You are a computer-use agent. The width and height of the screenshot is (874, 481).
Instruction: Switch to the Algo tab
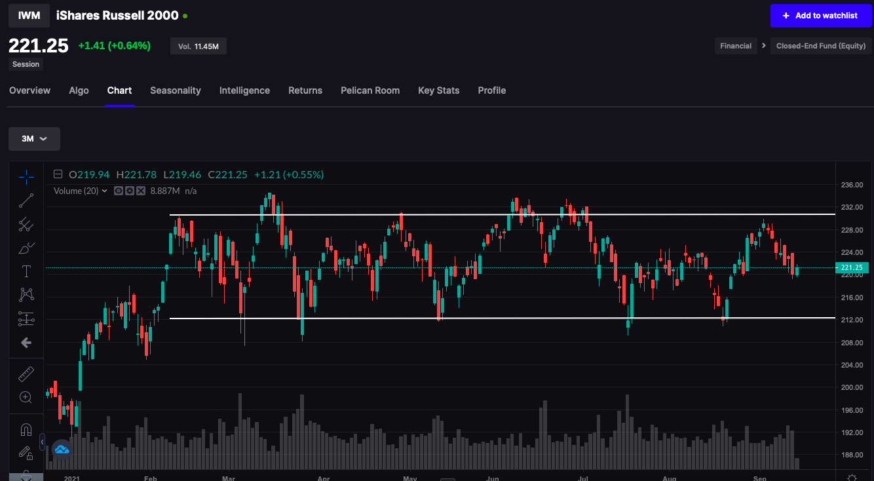[79, 90]
